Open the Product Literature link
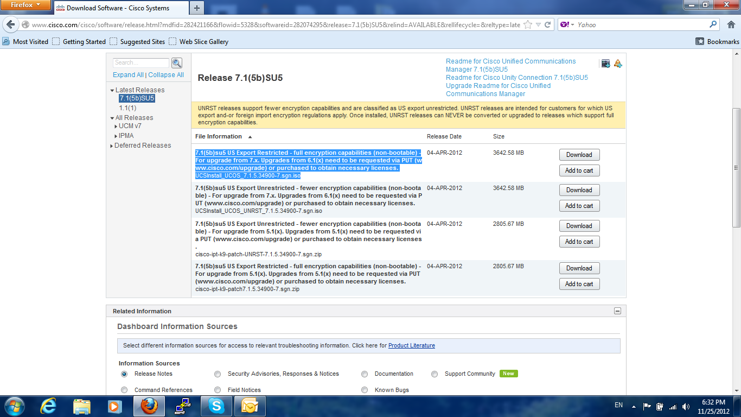 pyautogui.click(x=412, y=345)
